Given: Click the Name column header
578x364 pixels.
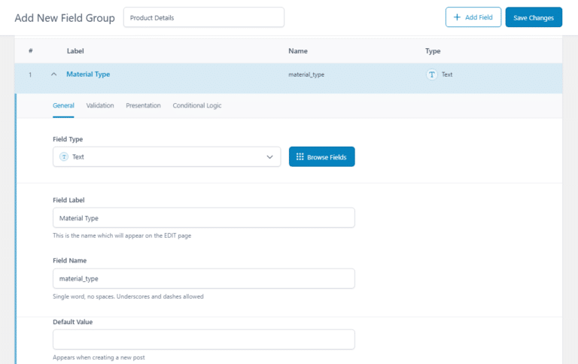Looking at the screenshot, I should click(x=298, y=51).
